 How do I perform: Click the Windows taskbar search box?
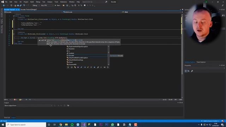click(26, 125)
